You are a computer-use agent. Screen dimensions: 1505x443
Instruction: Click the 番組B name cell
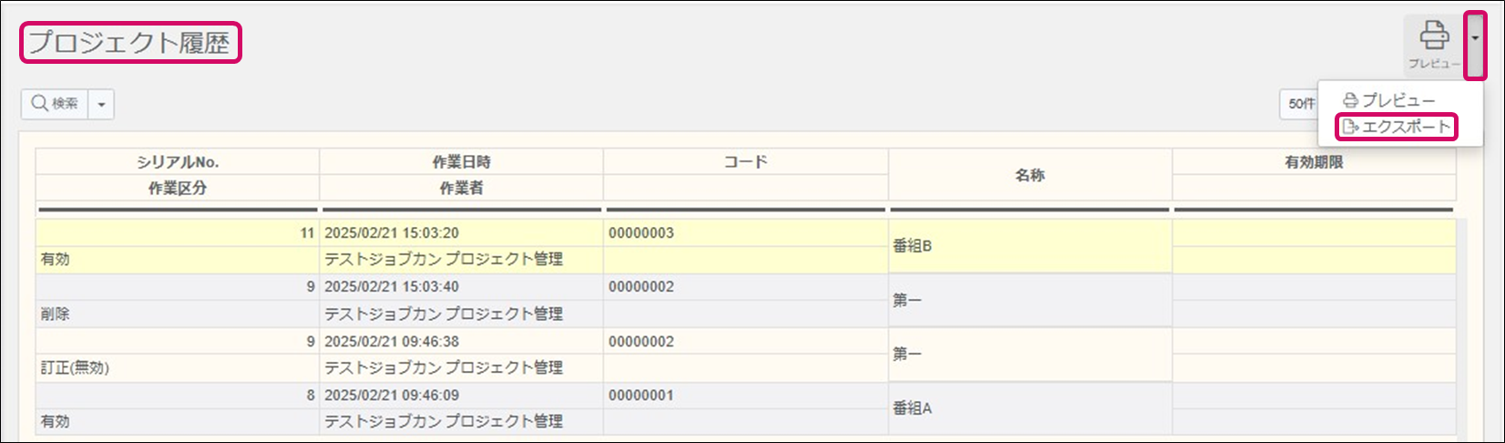tap(912, 246)
